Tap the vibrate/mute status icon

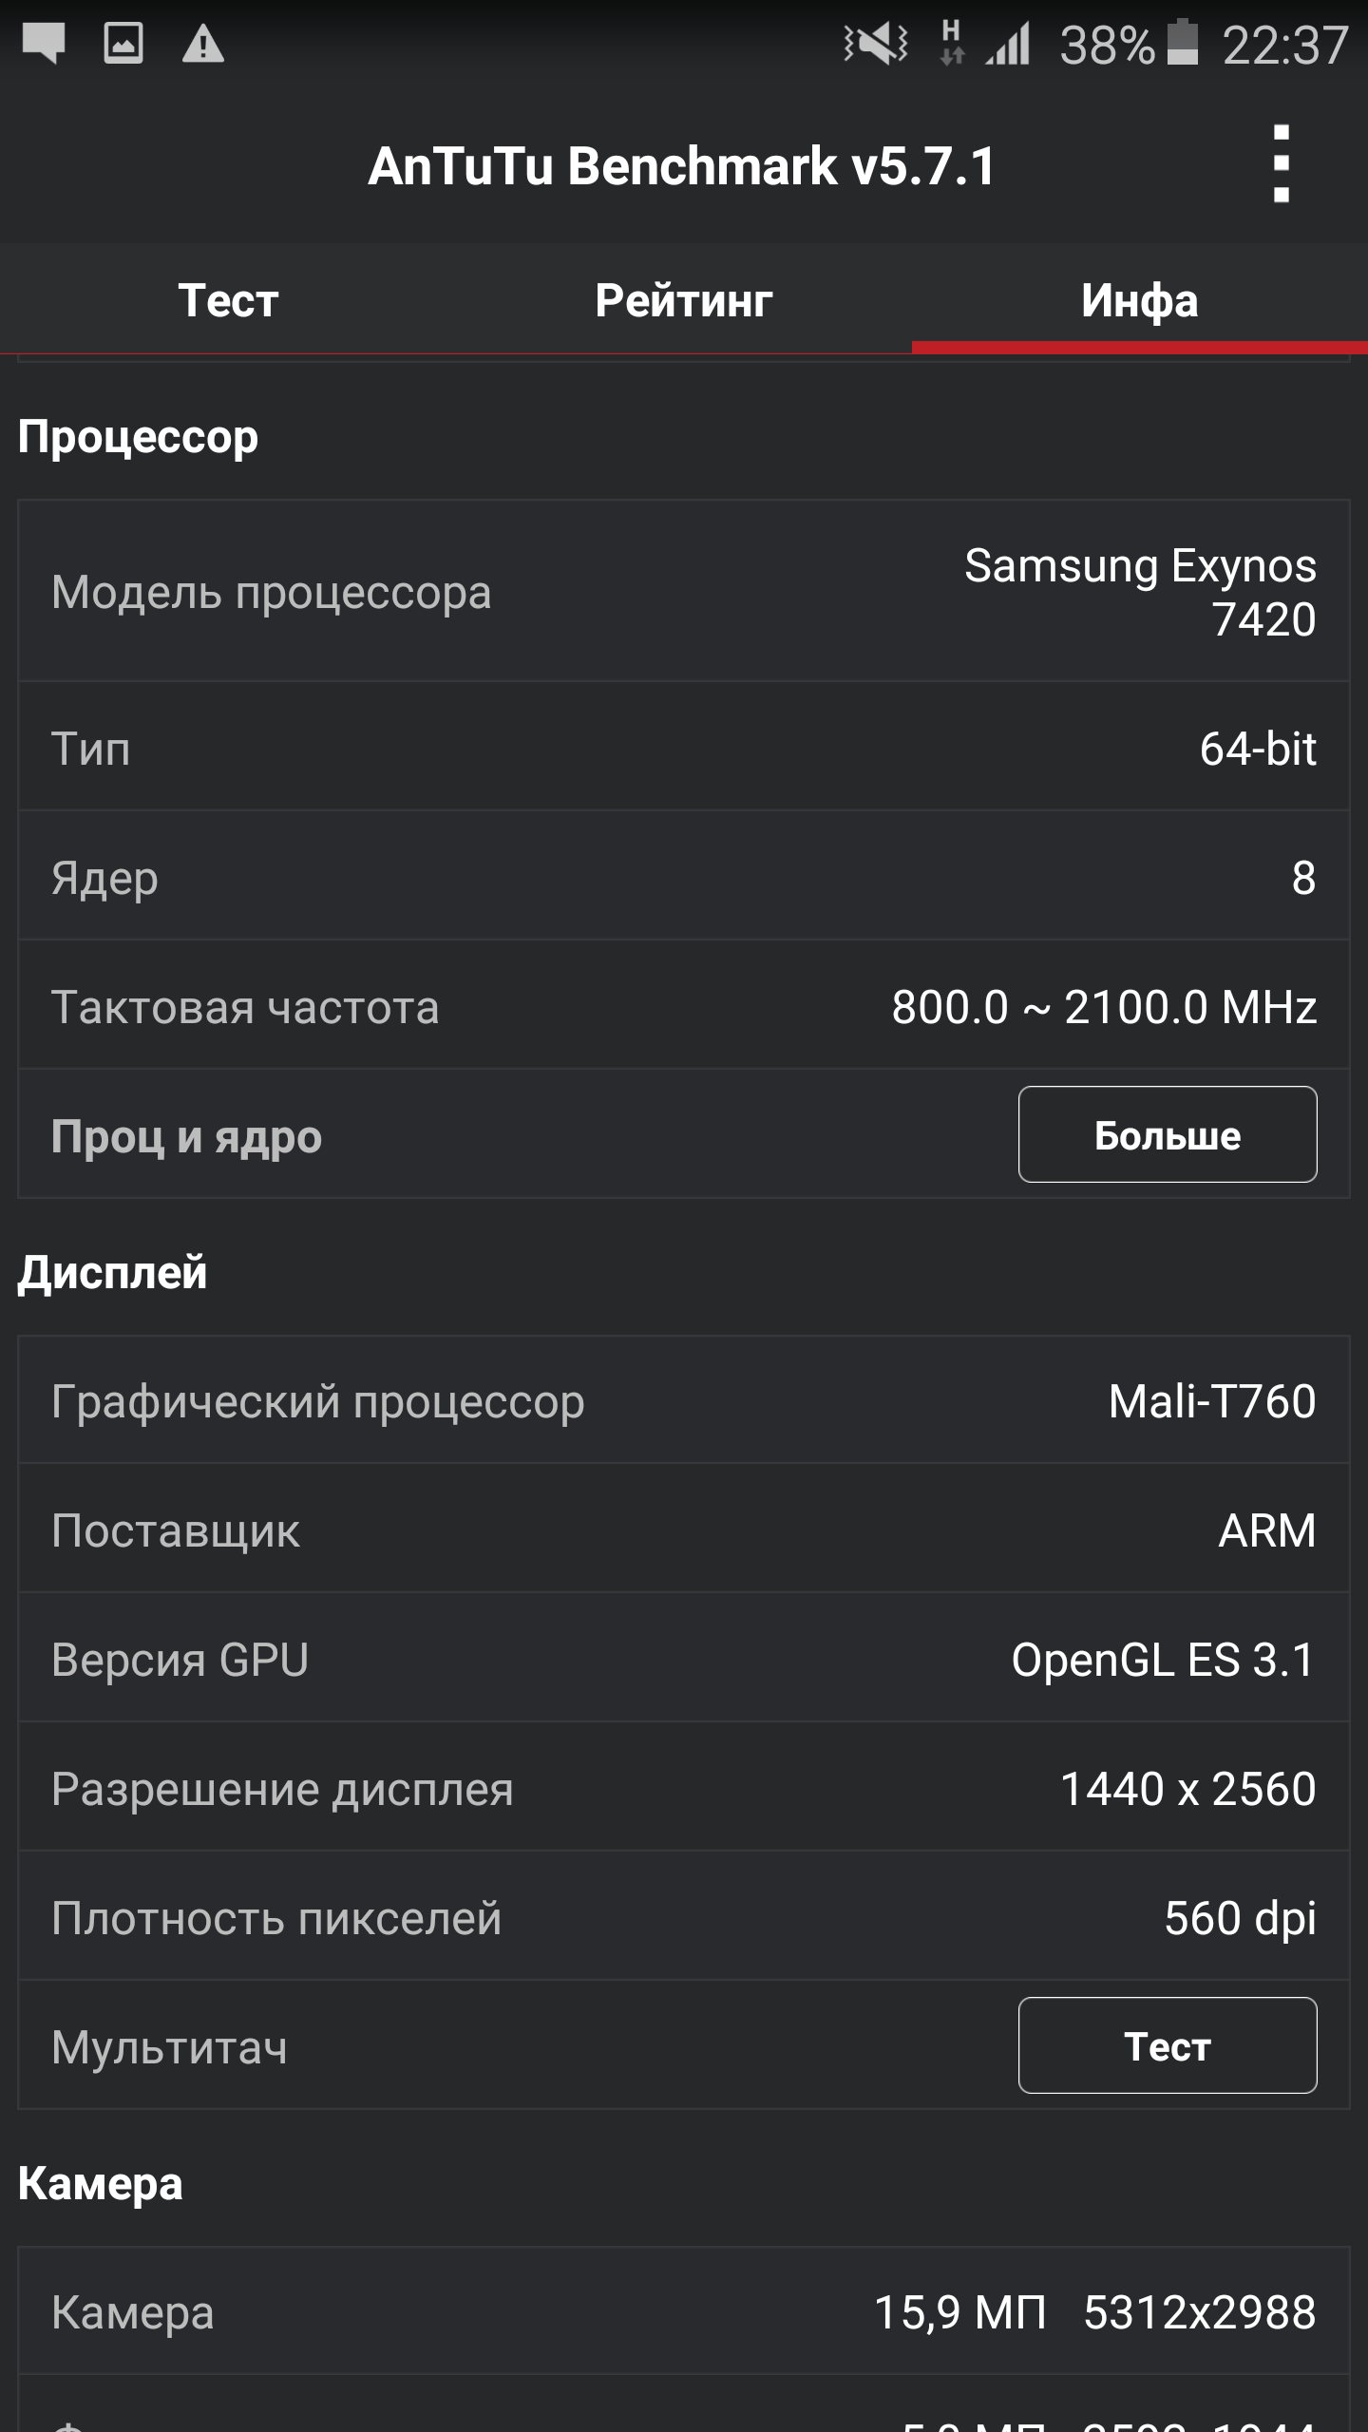(876, 44)
